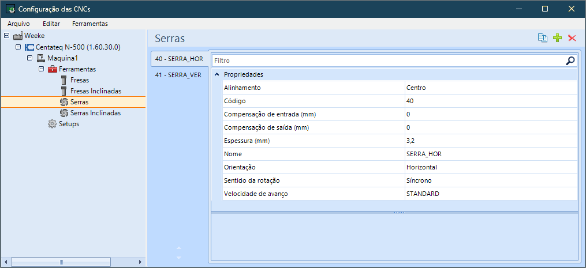
Task: Select Setups in the tree
Action: [69, 124]
